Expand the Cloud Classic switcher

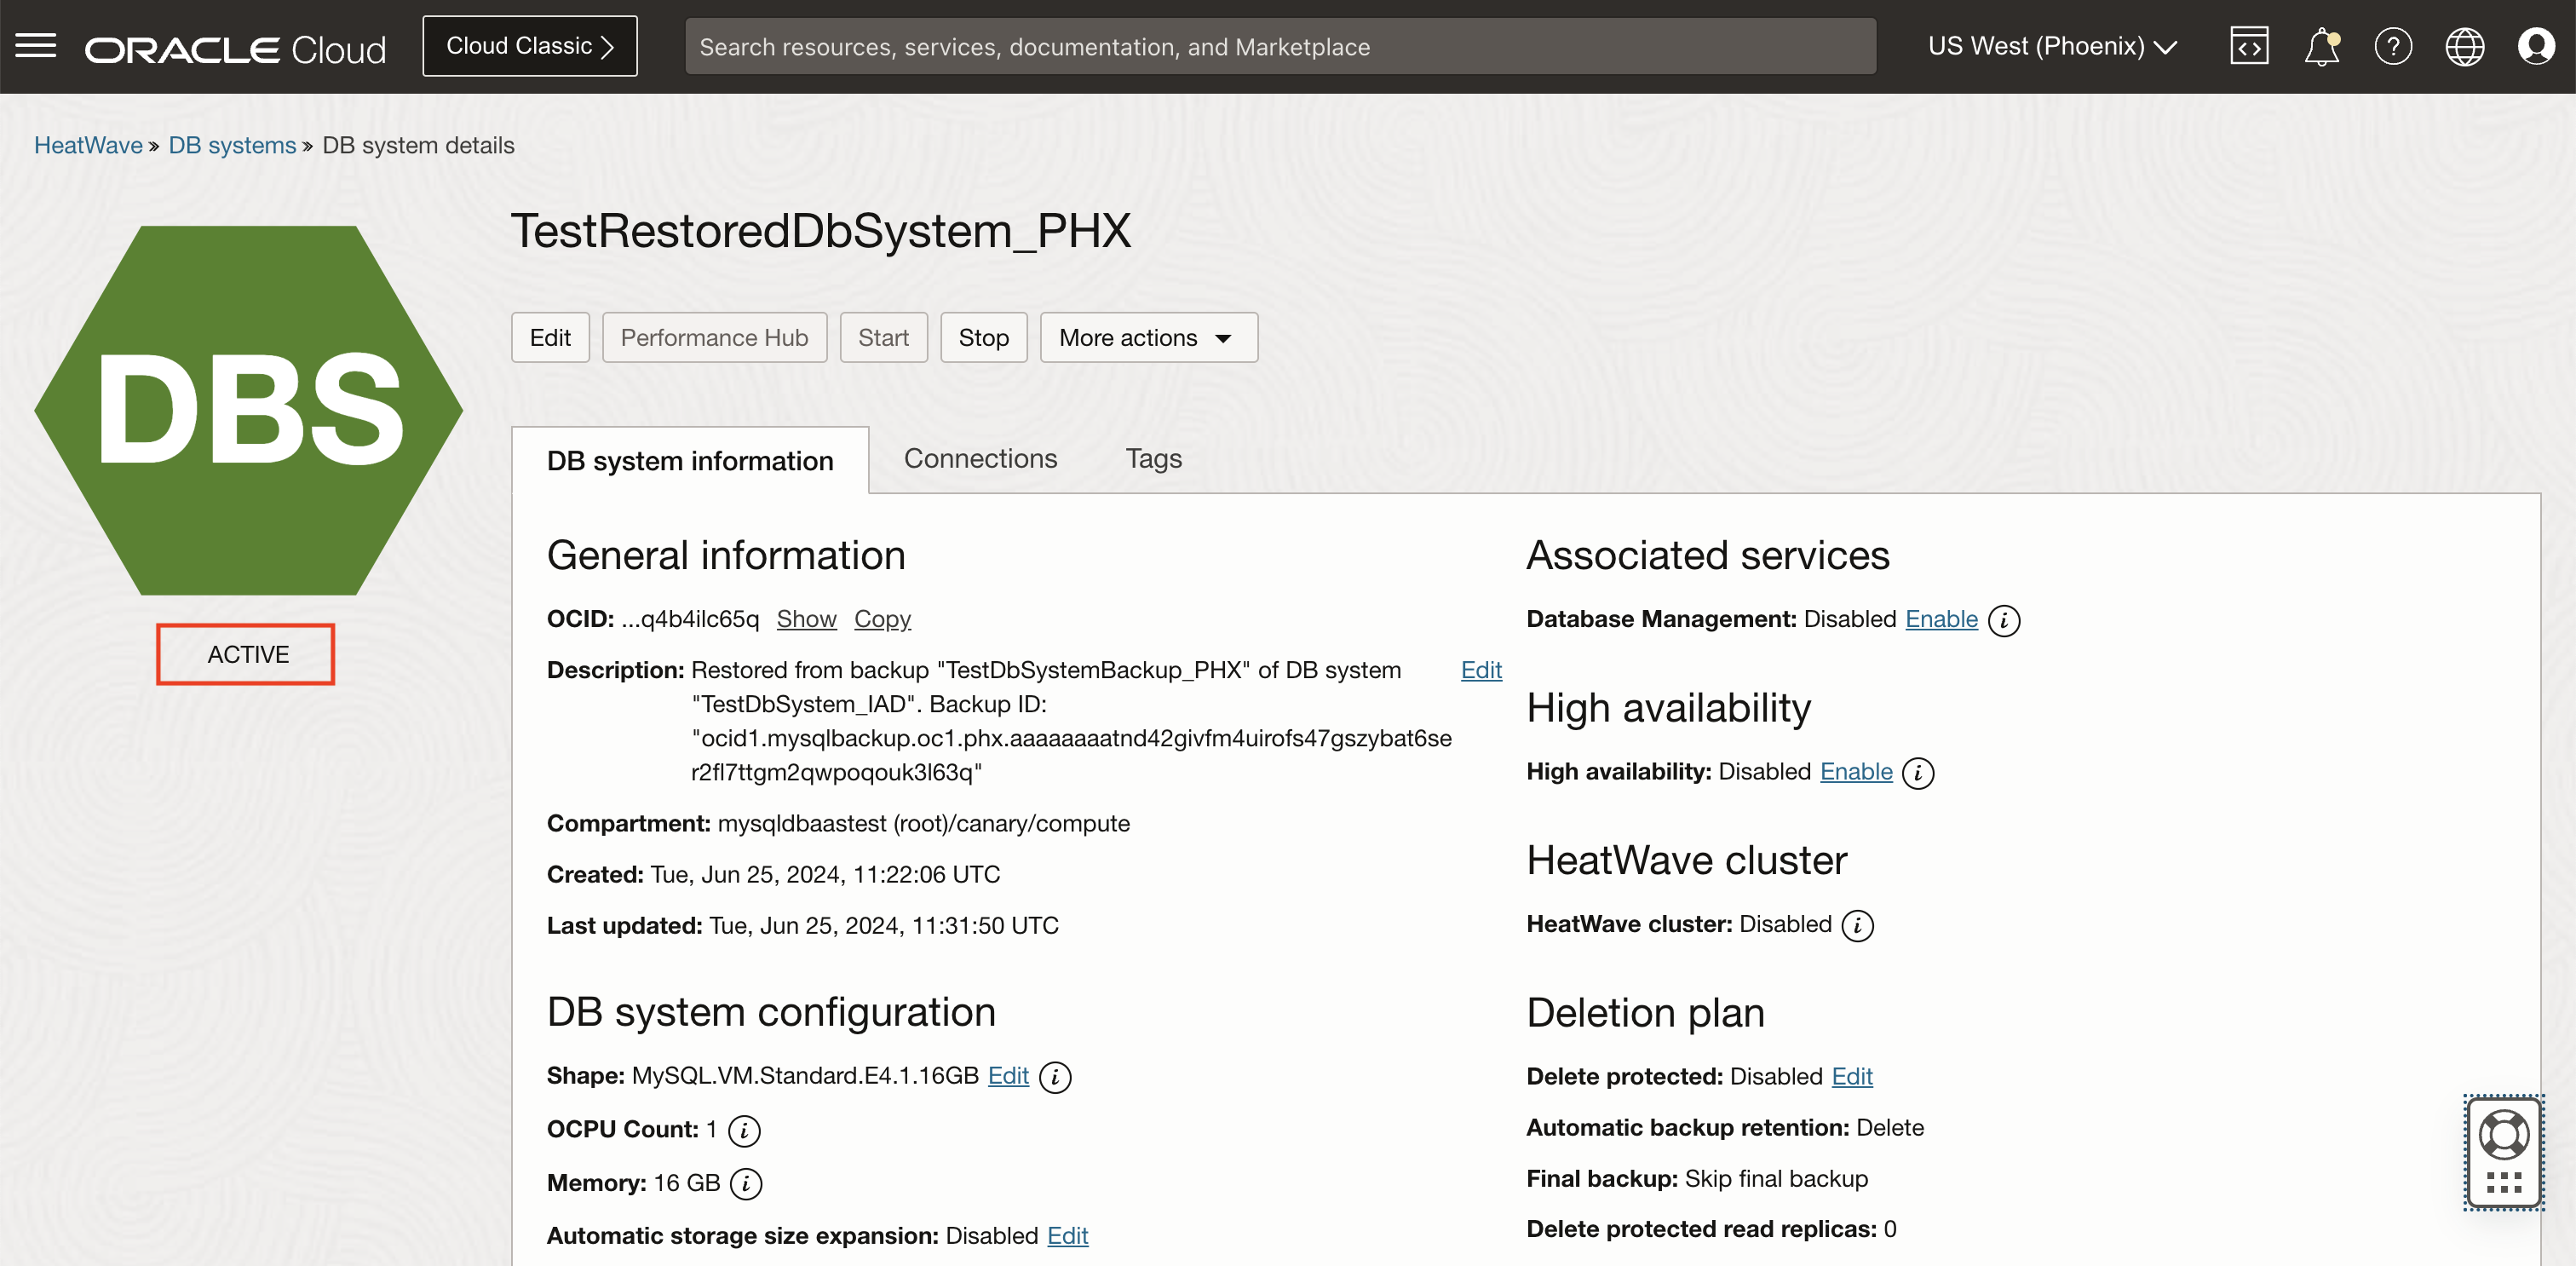click(529, 45)
